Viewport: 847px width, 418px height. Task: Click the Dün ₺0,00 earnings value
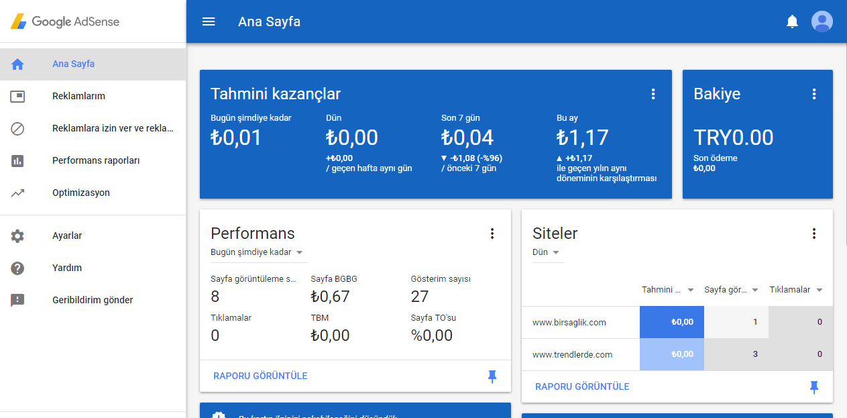click(x=352, y=138)
